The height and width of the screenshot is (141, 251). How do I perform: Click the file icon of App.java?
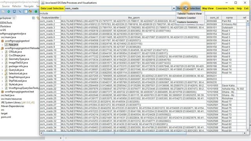[6, 45]
